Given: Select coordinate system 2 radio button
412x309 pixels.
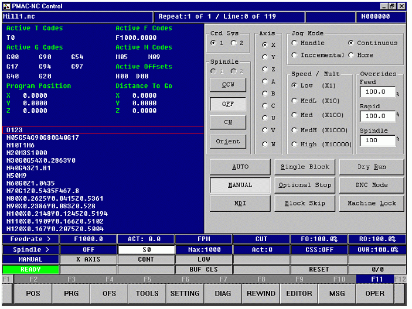Looking at the screenshot, I should click(233, 43).
